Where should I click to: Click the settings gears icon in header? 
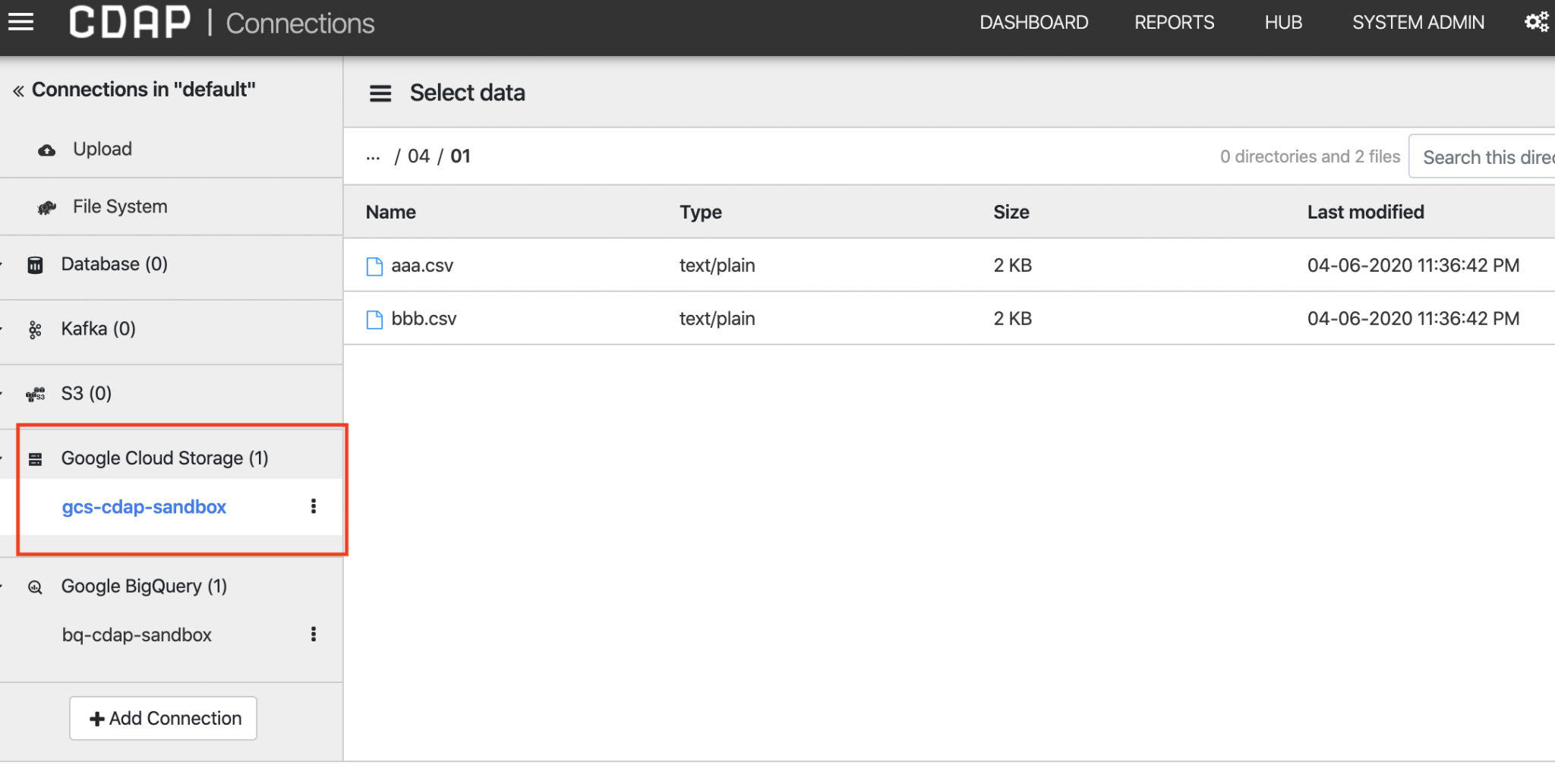point(1536,22)
